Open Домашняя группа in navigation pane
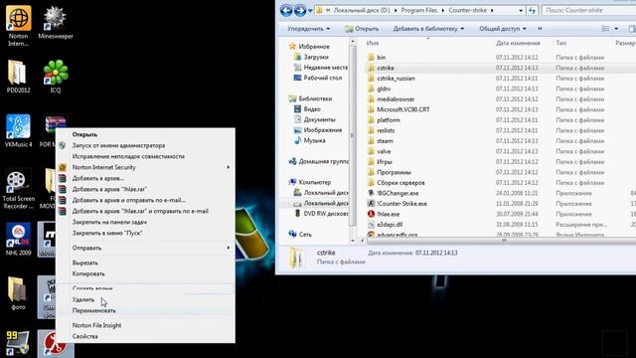 click(x=318, y=161)
